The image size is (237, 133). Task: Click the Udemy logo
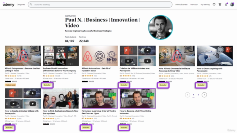click(9, 4)
